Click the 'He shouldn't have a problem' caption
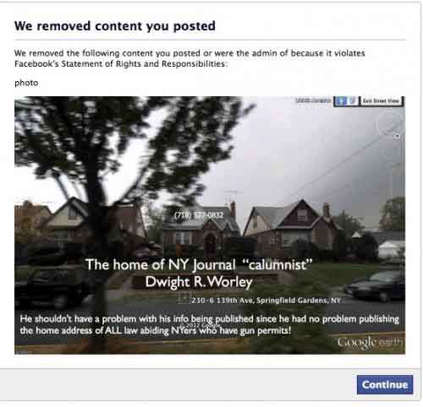This screenshot has height=407, width=423. [210, 324]
